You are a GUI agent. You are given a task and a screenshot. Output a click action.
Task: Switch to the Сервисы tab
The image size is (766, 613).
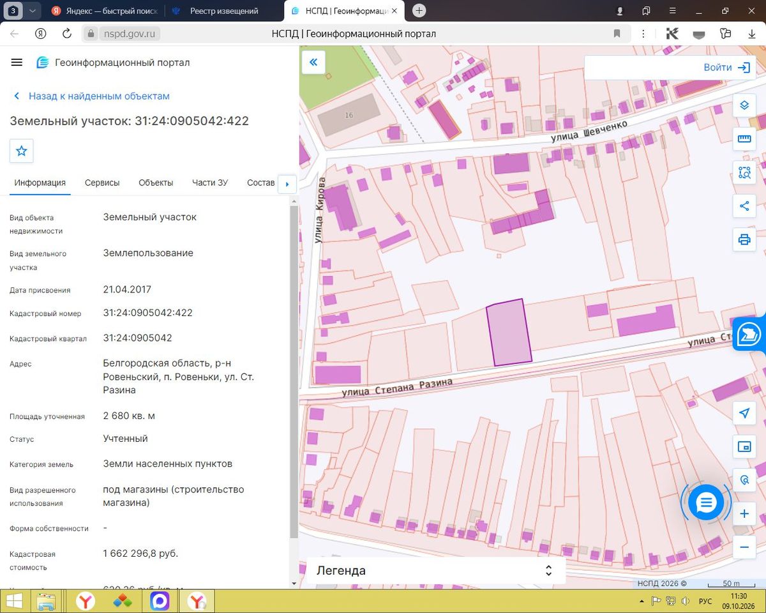(x=102, y=183)
